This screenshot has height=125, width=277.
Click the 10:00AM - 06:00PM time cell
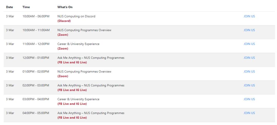click(36, 16)
